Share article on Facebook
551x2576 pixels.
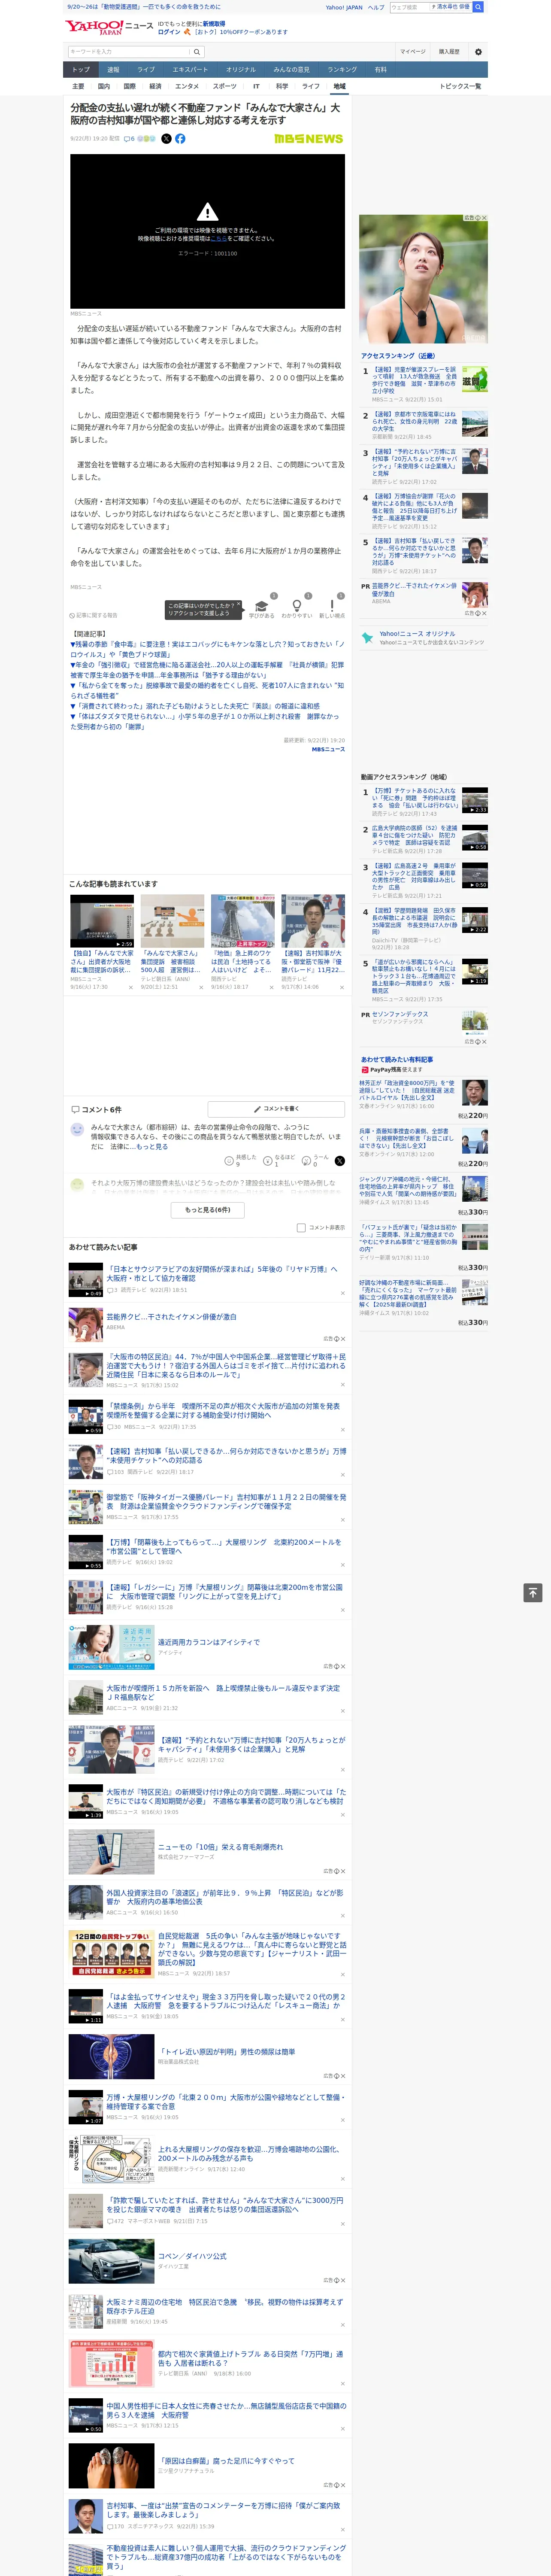pyautogui.click(x=180, y=139)
